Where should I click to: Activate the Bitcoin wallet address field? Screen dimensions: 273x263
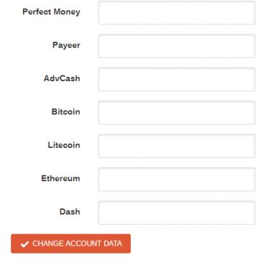tap(177, 113)
